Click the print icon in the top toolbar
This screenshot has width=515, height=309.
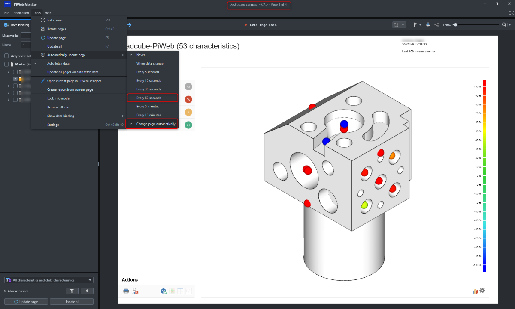428,25
